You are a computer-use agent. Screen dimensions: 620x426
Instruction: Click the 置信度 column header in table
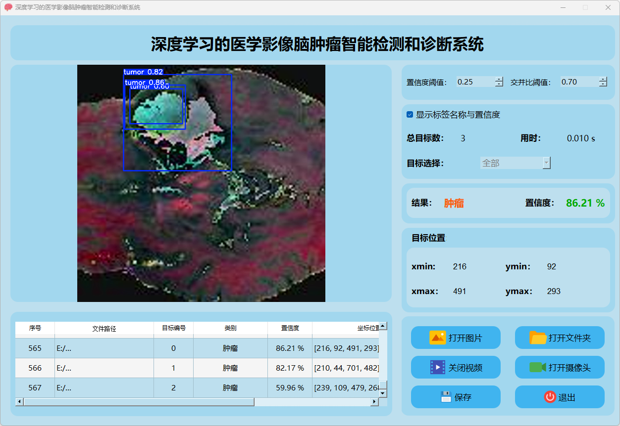click(x=290, y=328)
